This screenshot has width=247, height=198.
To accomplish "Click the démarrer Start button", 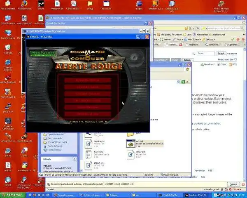I will point(13,195).
